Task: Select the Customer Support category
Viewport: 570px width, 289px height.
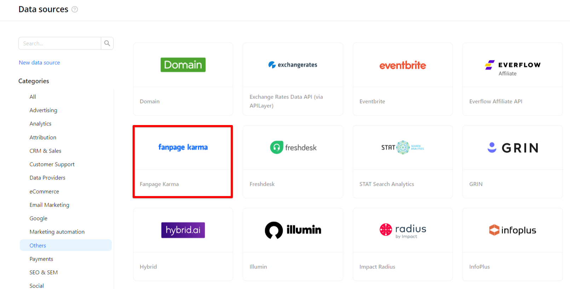Action: tap(52, 164)
